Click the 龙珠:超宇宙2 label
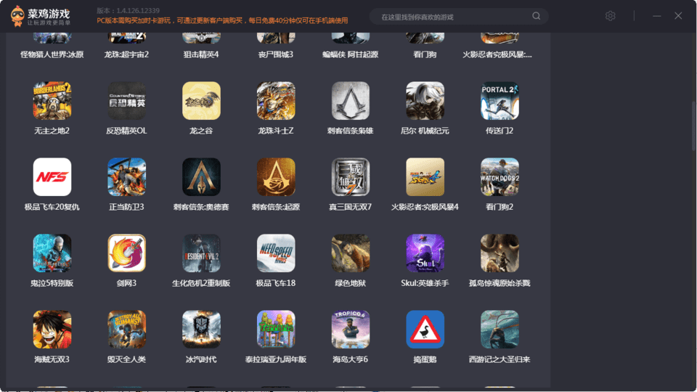Screen dimensions: 697x392 click(126, 54)
